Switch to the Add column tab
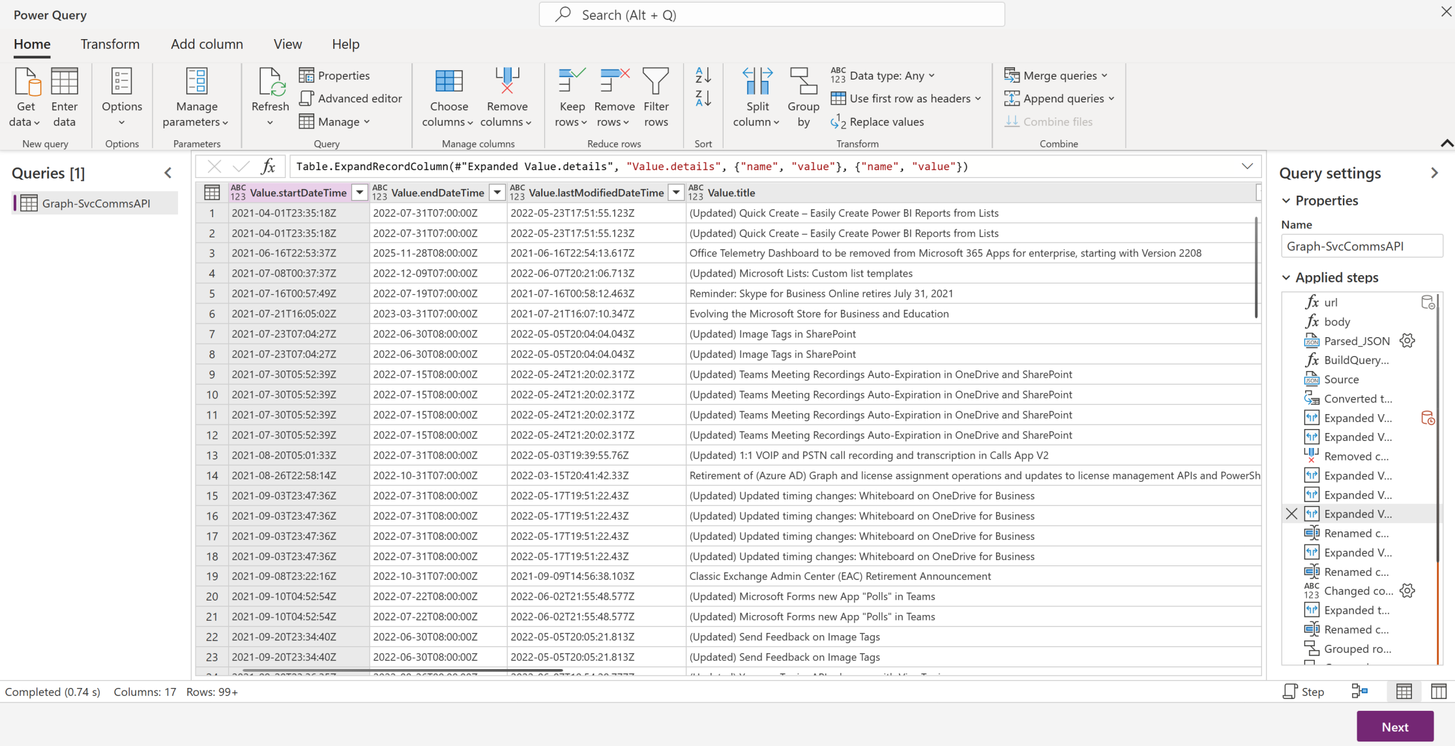1455x746 pixels. tap(207, 44)
